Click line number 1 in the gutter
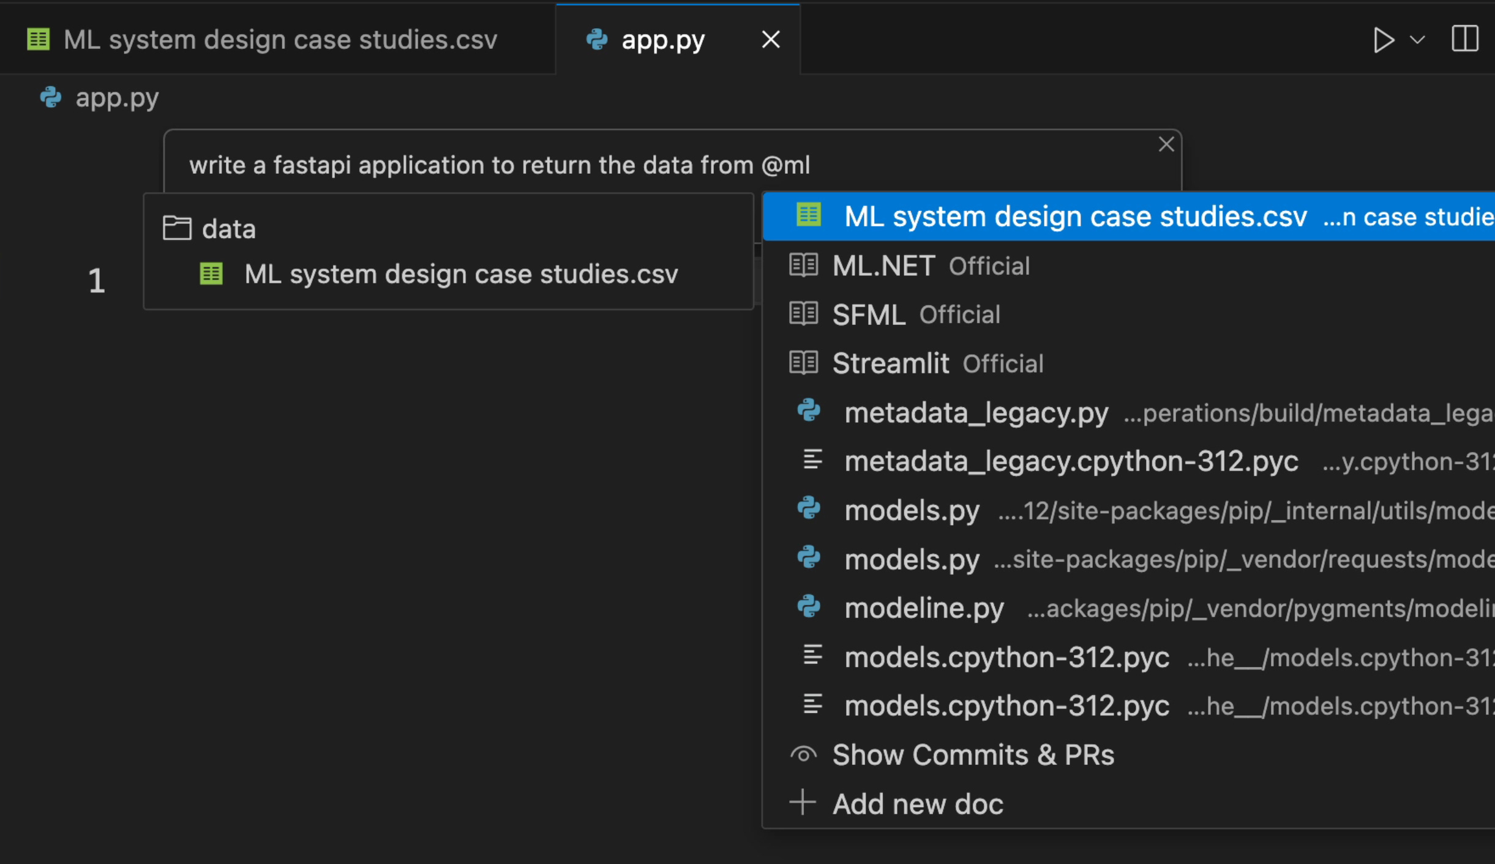 click(x=96, y=281)
